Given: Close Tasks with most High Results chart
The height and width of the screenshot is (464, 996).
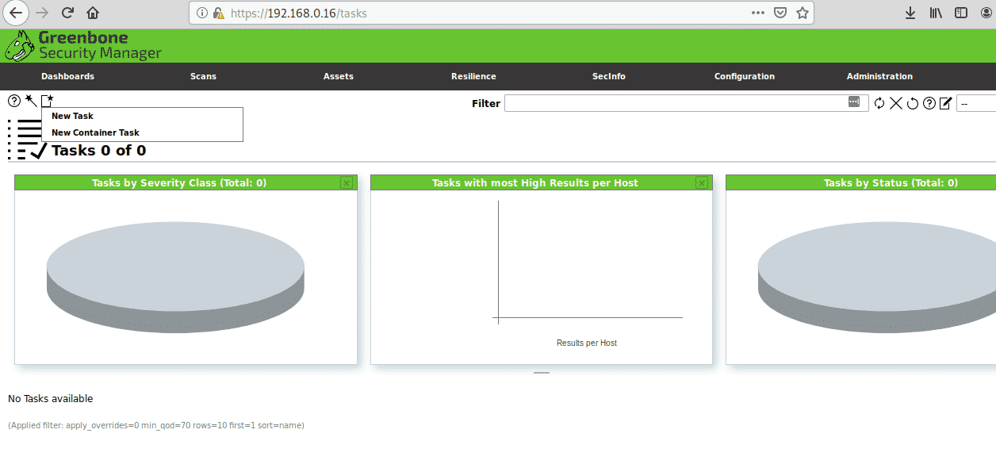Looking at the screenshot, I should 702,182.
